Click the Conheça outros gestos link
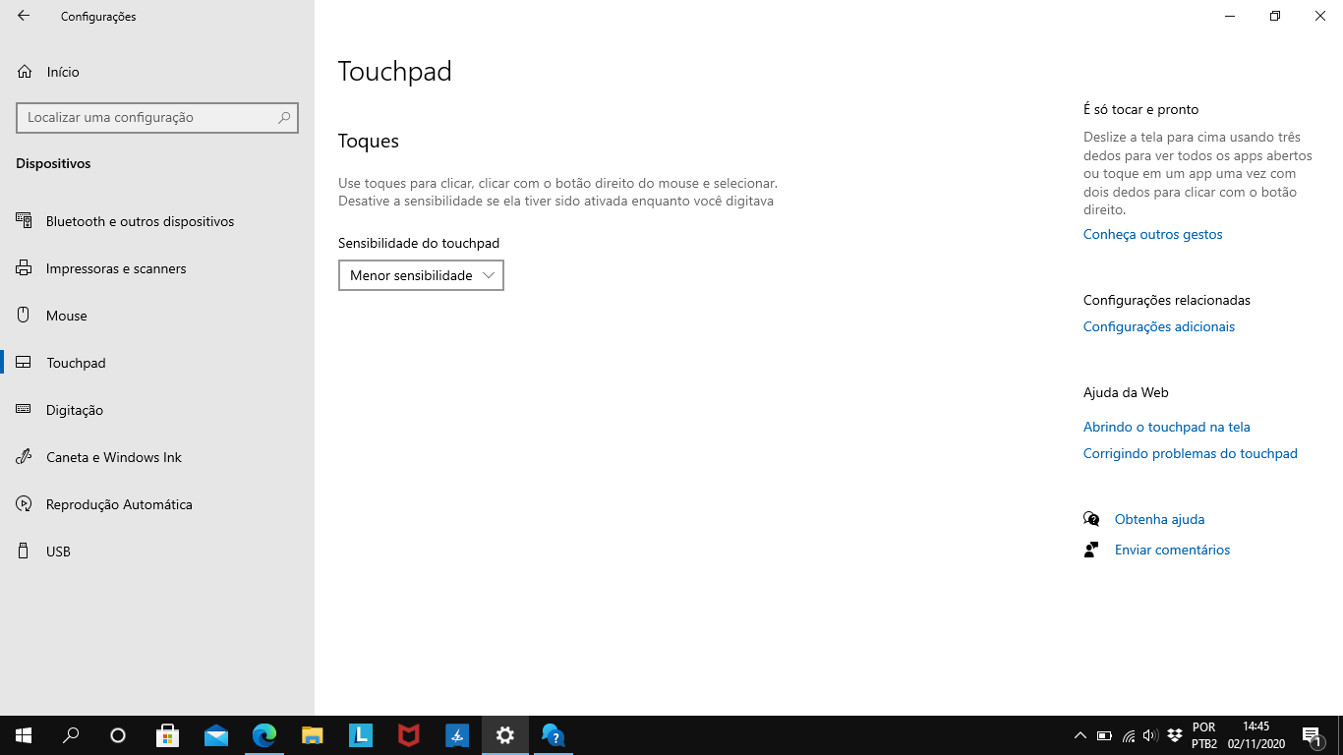Viewport: 1343px width, 755px height. pyautogui.click(x=1152, y=234)
